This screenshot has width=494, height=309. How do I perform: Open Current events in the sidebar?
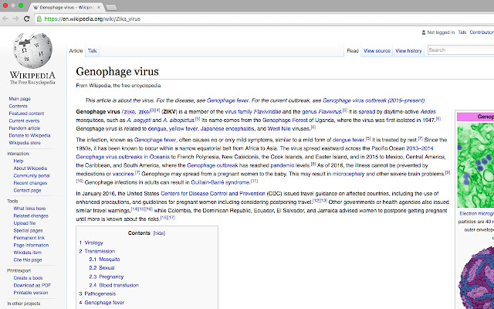pos(24,121)
